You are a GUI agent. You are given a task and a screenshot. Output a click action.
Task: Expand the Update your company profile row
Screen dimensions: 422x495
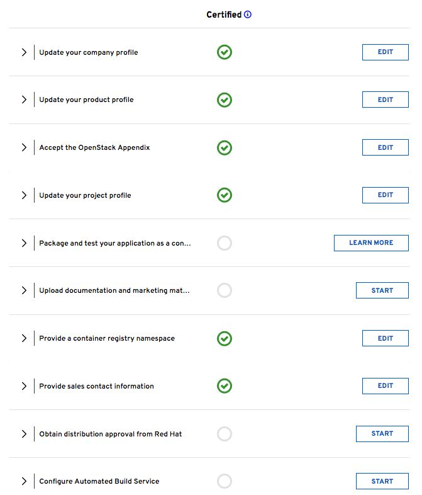tap(24, 52)
